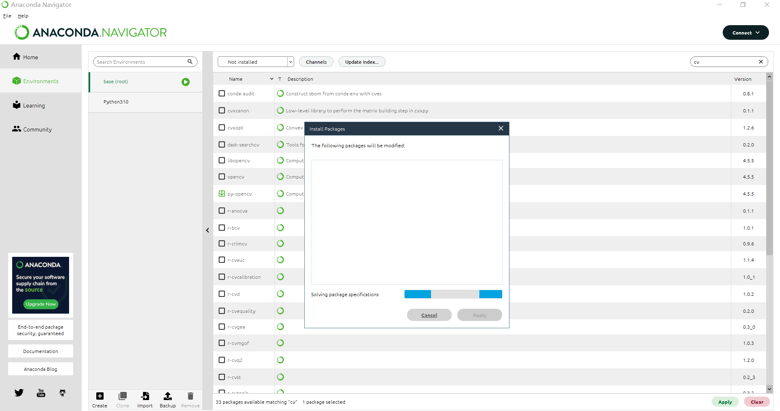The height and width of the screenshot is (411, 780).
Task: Unmark the py-opencv package for installation
Action: pos(222,194)
